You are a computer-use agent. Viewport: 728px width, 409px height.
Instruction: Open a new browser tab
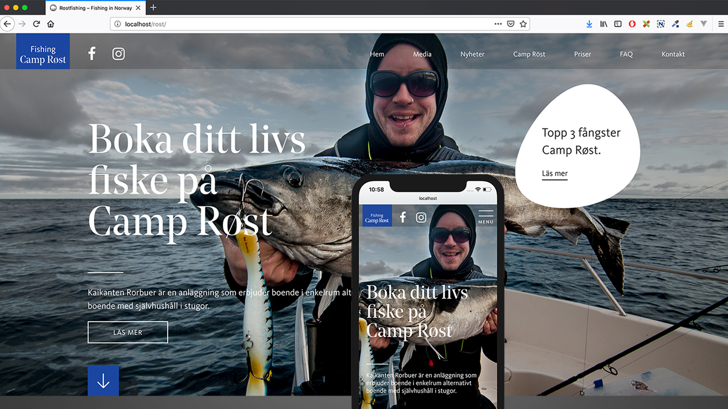tap(153, 8)
